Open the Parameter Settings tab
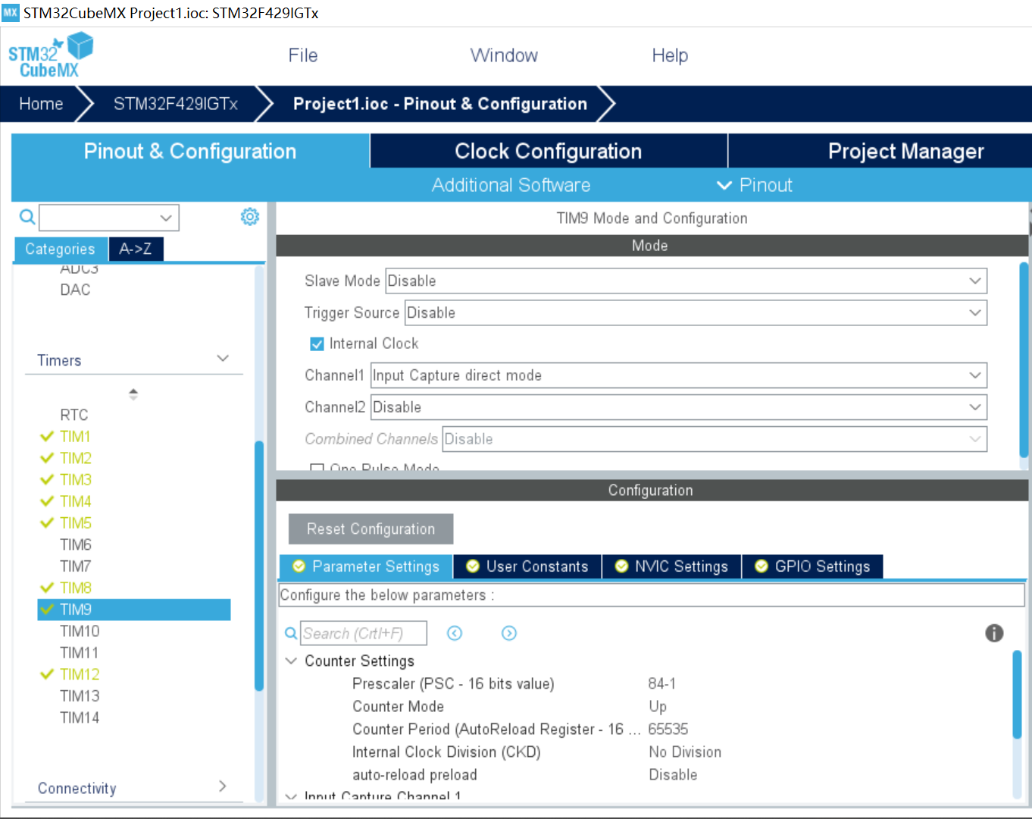Viewport: 1032px width, 819px height. [x=366, y=566]
